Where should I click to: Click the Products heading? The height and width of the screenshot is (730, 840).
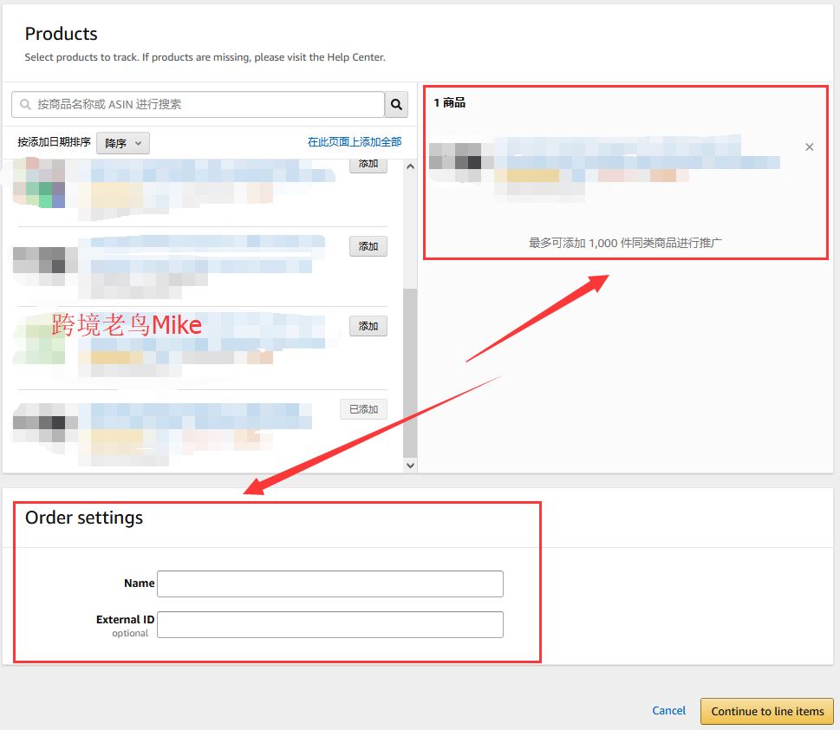click(61, 34)
